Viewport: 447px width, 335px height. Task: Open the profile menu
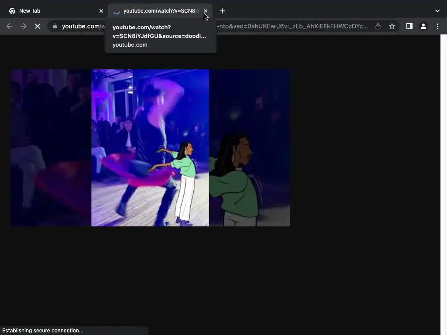[x=423, y=26]
